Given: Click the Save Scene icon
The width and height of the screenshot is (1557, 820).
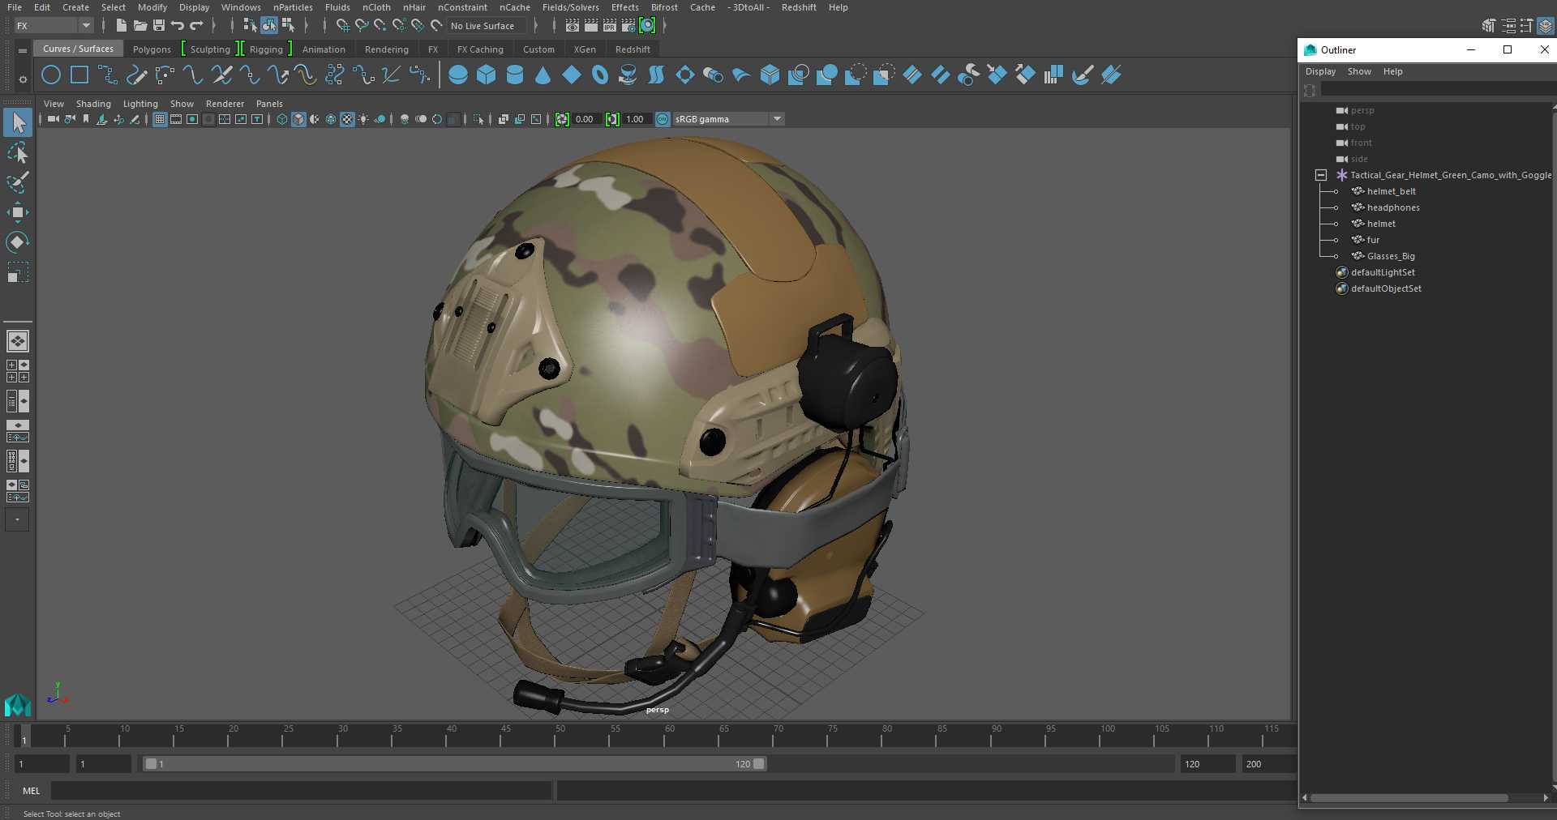Looking at the screenshot, I should point(159,26).
